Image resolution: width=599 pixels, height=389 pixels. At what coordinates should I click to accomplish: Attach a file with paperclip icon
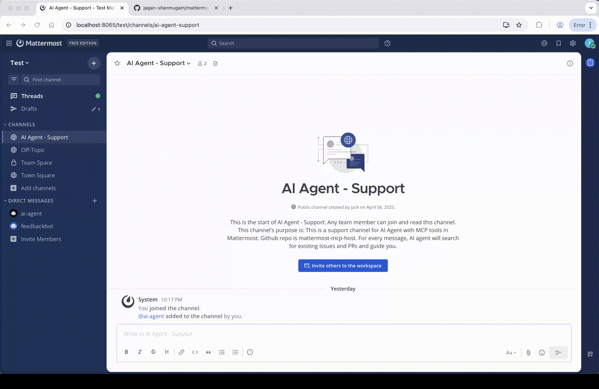coord(528,352)
